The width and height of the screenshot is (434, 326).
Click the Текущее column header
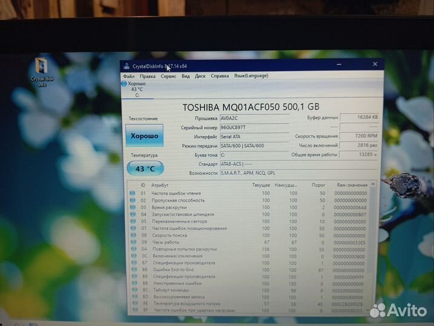pos(261,185)
